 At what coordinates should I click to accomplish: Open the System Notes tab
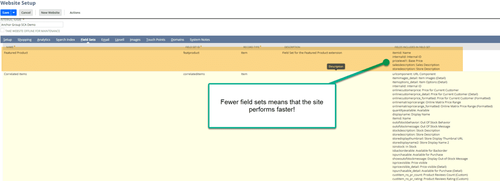(200, 40)
